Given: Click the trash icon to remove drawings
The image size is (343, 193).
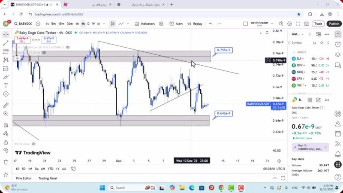Looking at the screenshot, I should tap(6, 162).
